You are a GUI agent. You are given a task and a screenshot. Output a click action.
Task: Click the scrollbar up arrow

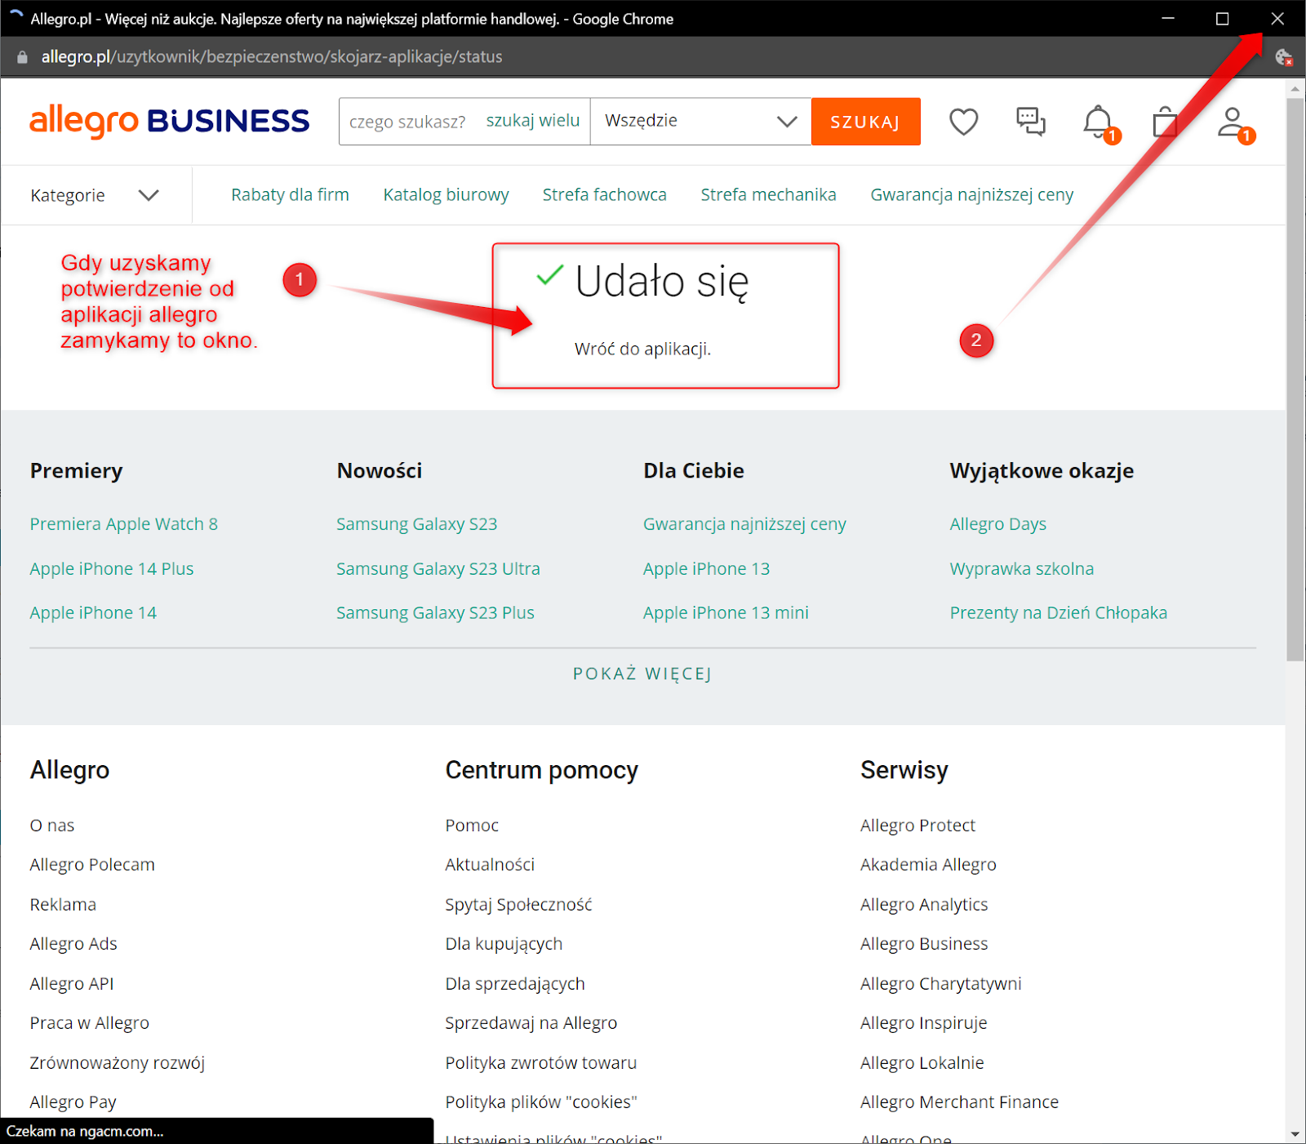pyautogui.click(x=1295, y=87)
